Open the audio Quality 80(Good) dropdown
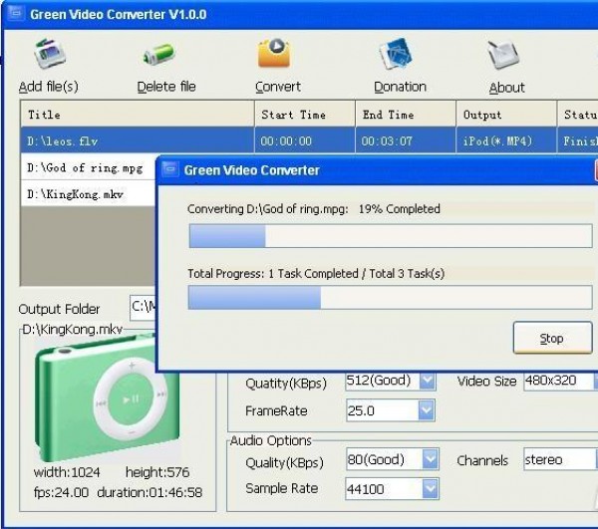598x529 pixels. [430, 460]
